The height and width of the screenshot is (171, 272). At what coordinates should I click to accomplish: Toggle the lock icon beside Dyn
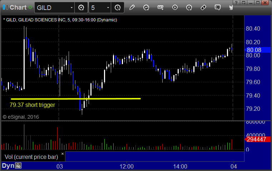click(x=18, y=166)
